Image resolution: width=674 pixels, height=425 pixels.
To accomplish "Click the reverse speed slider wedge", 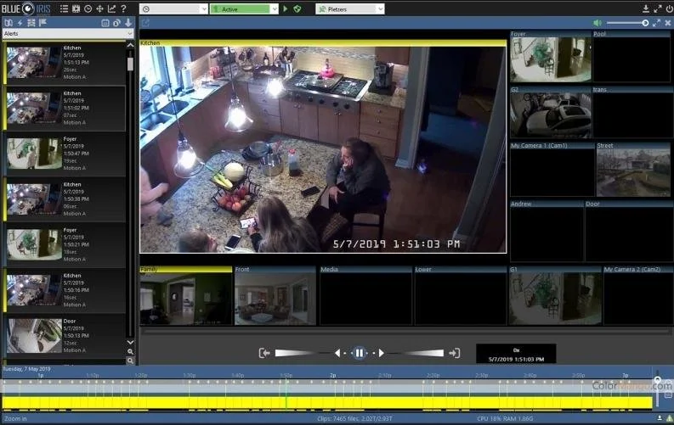I will click(297, 353).
